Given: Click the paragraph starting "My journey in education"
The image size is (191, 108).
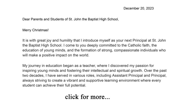Looking at the screenshot, I should pyautogui.click(x=94, y=75).
